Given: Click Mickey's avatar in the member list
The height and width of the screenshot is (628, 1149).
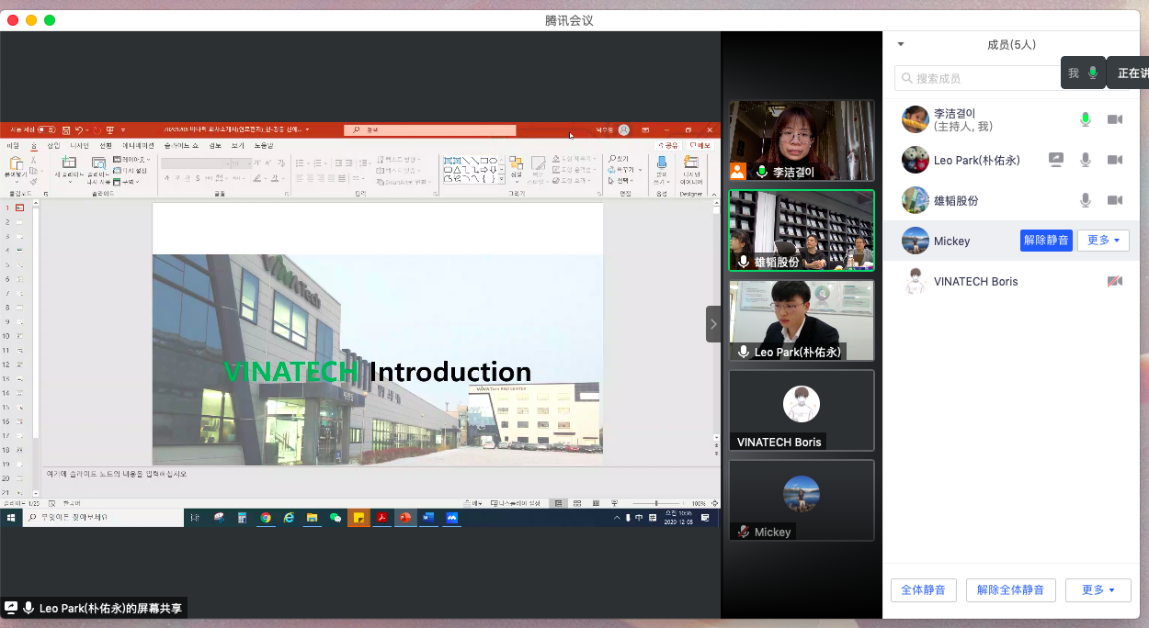Looking at the screenshot, I should click(x=915, y=241).
